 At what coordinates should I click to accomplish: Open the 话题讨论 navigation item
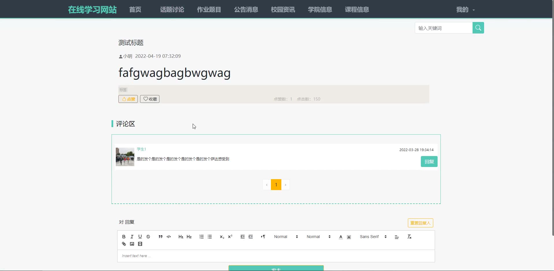tap(172, 10)
